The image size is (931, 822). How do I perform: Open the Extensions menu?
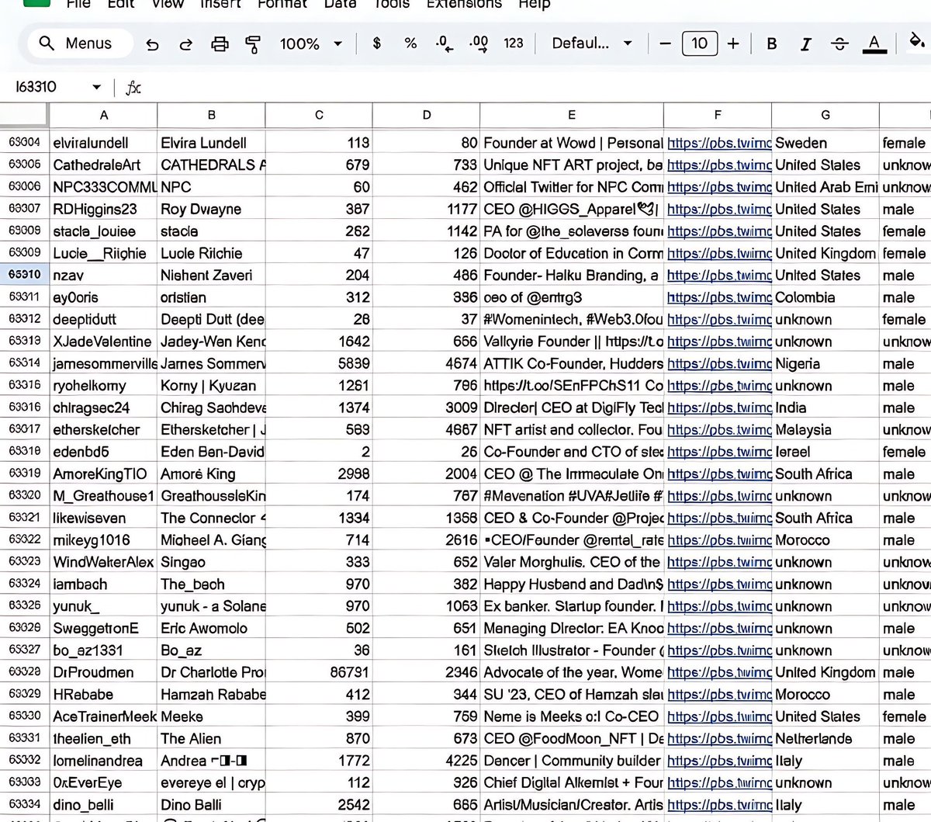coord(465,4)
